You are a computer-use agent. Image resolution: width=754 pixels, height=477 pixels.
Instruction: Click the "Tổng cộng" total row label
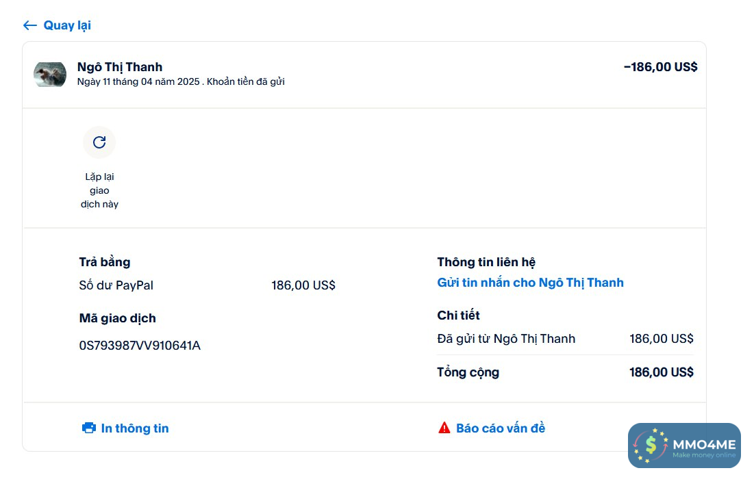click(x=468, y=372)
